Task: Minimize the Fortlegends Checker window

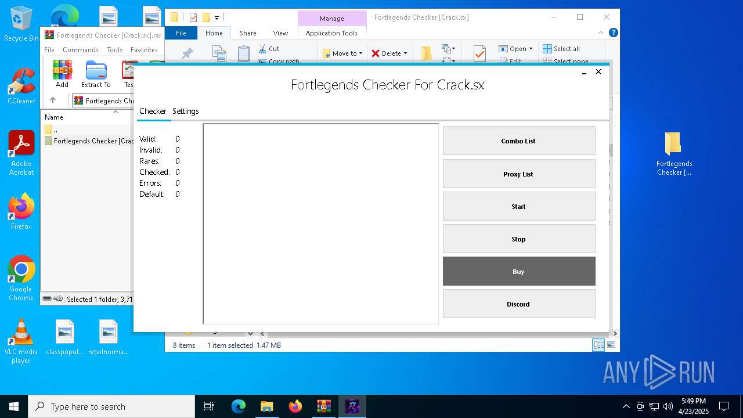Action: 585,72
